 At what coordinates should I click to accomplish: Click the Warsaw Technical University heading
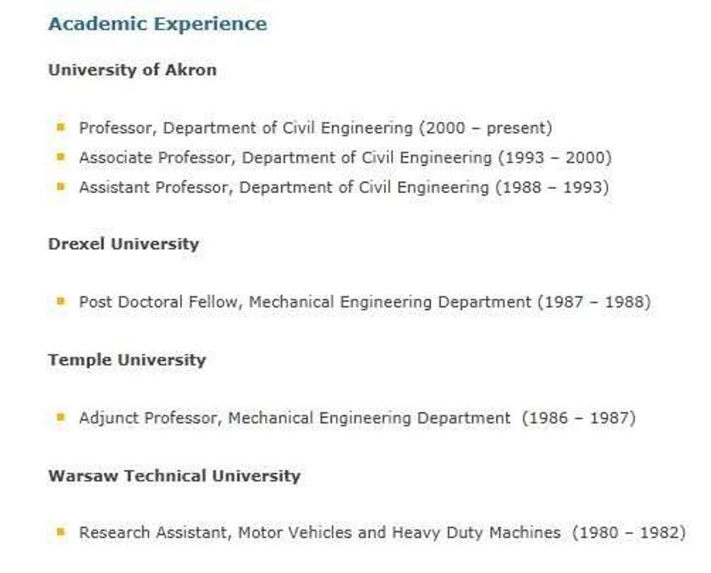[x=174, y=476]
